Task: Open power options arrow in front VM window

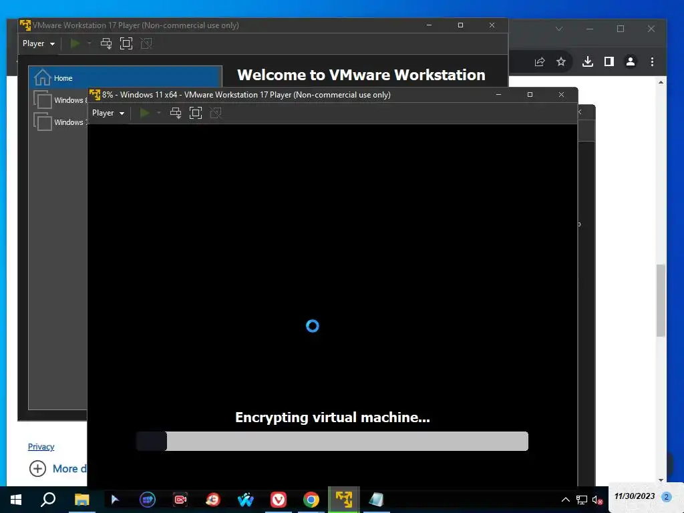Action: pyautogui.click(x=159, y=113)
